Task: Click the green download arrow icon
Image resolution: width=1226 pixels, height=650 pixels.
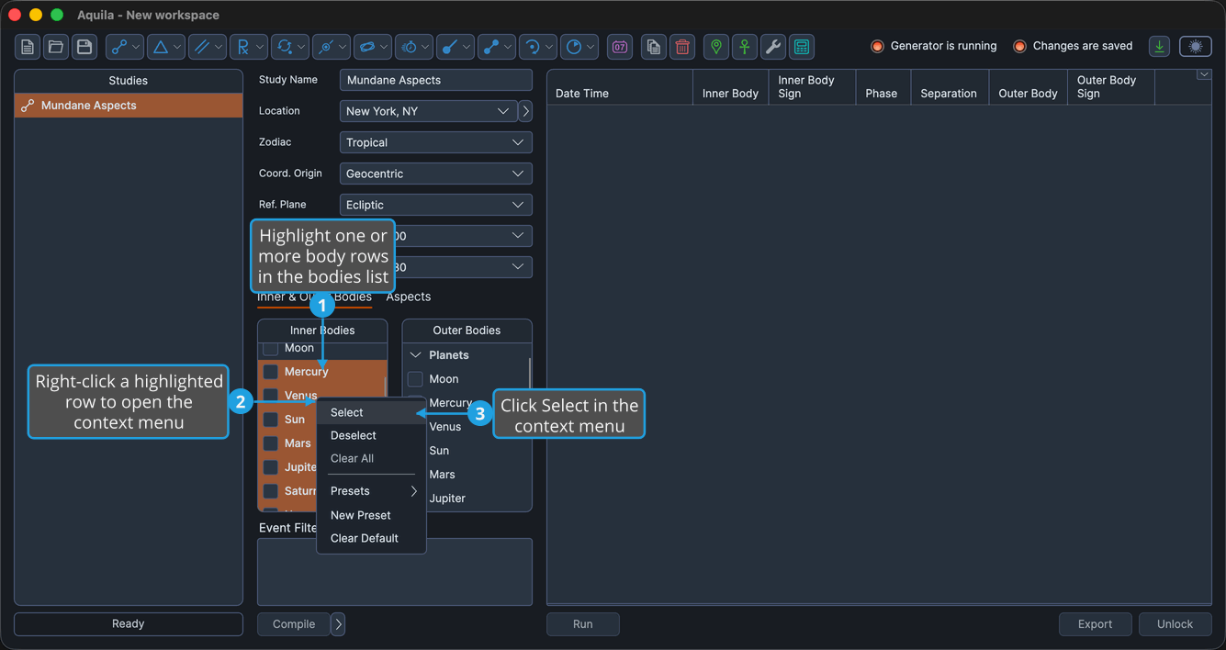Action: coord(1160,47)
